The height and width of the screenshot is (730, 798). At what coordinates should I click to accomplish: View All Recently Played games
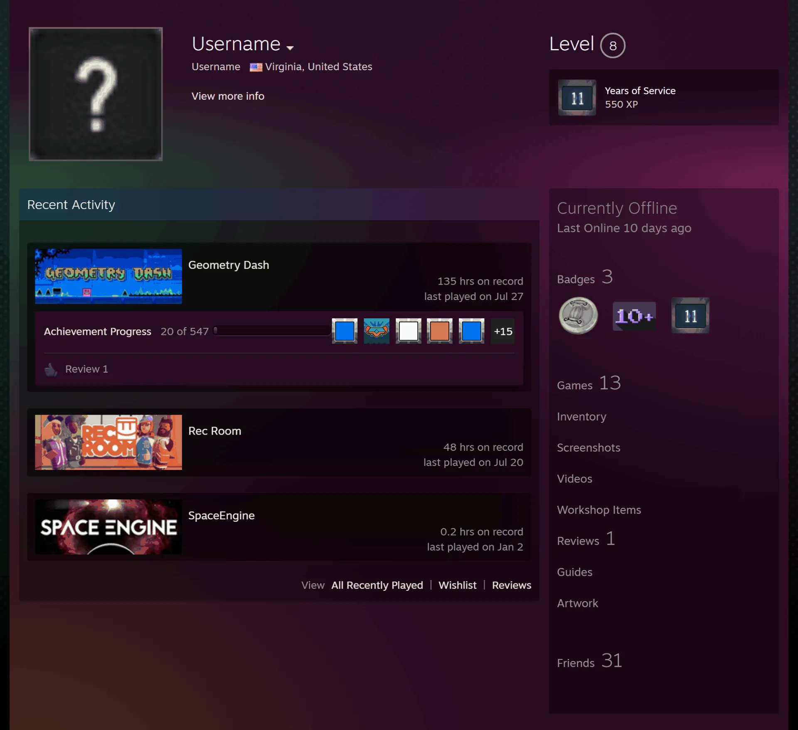click(x=377, y=585)
